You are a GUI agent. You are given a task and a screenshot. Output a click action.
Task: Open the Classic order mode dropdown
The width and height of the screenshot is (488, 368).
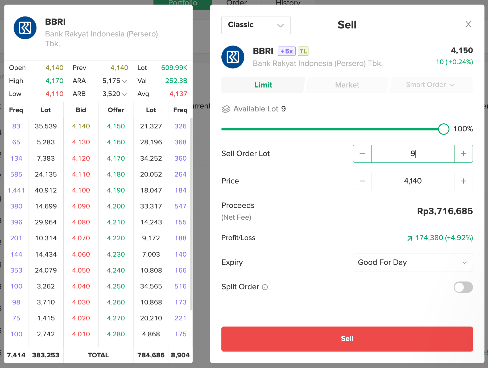(256, 25)
